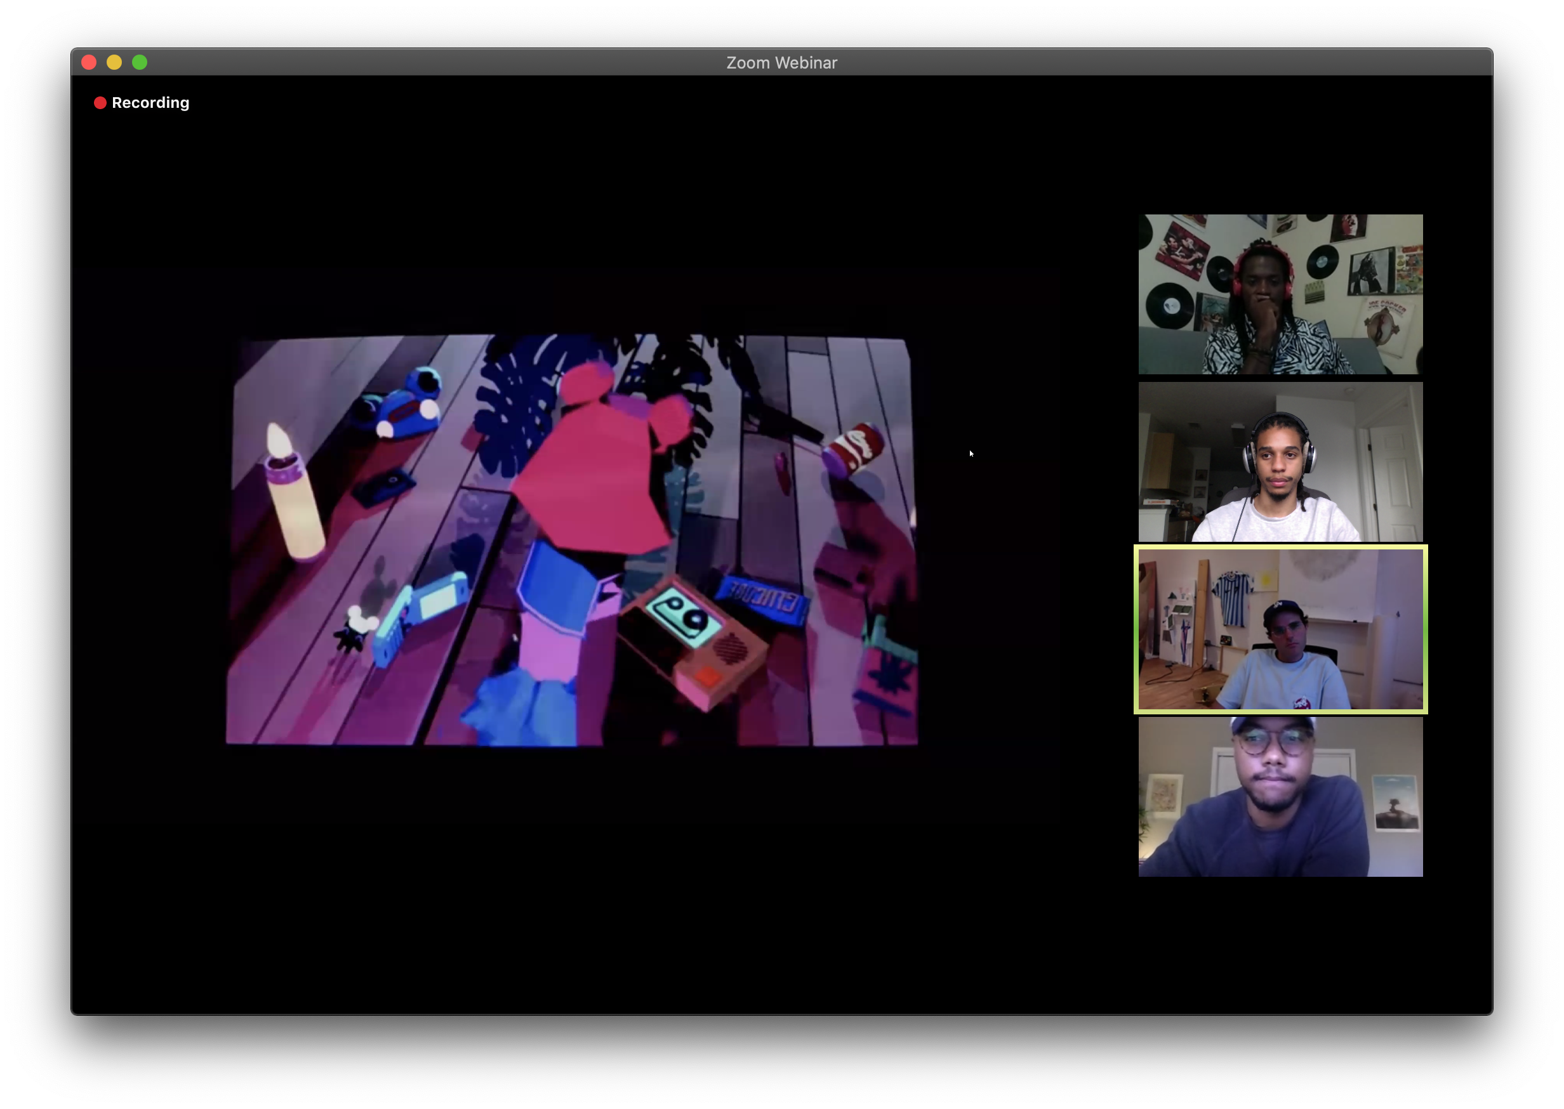This screenshot has width=1564, height=1109.
Task: Click the red Recording indicator dot
Action: tap(100, 103)
